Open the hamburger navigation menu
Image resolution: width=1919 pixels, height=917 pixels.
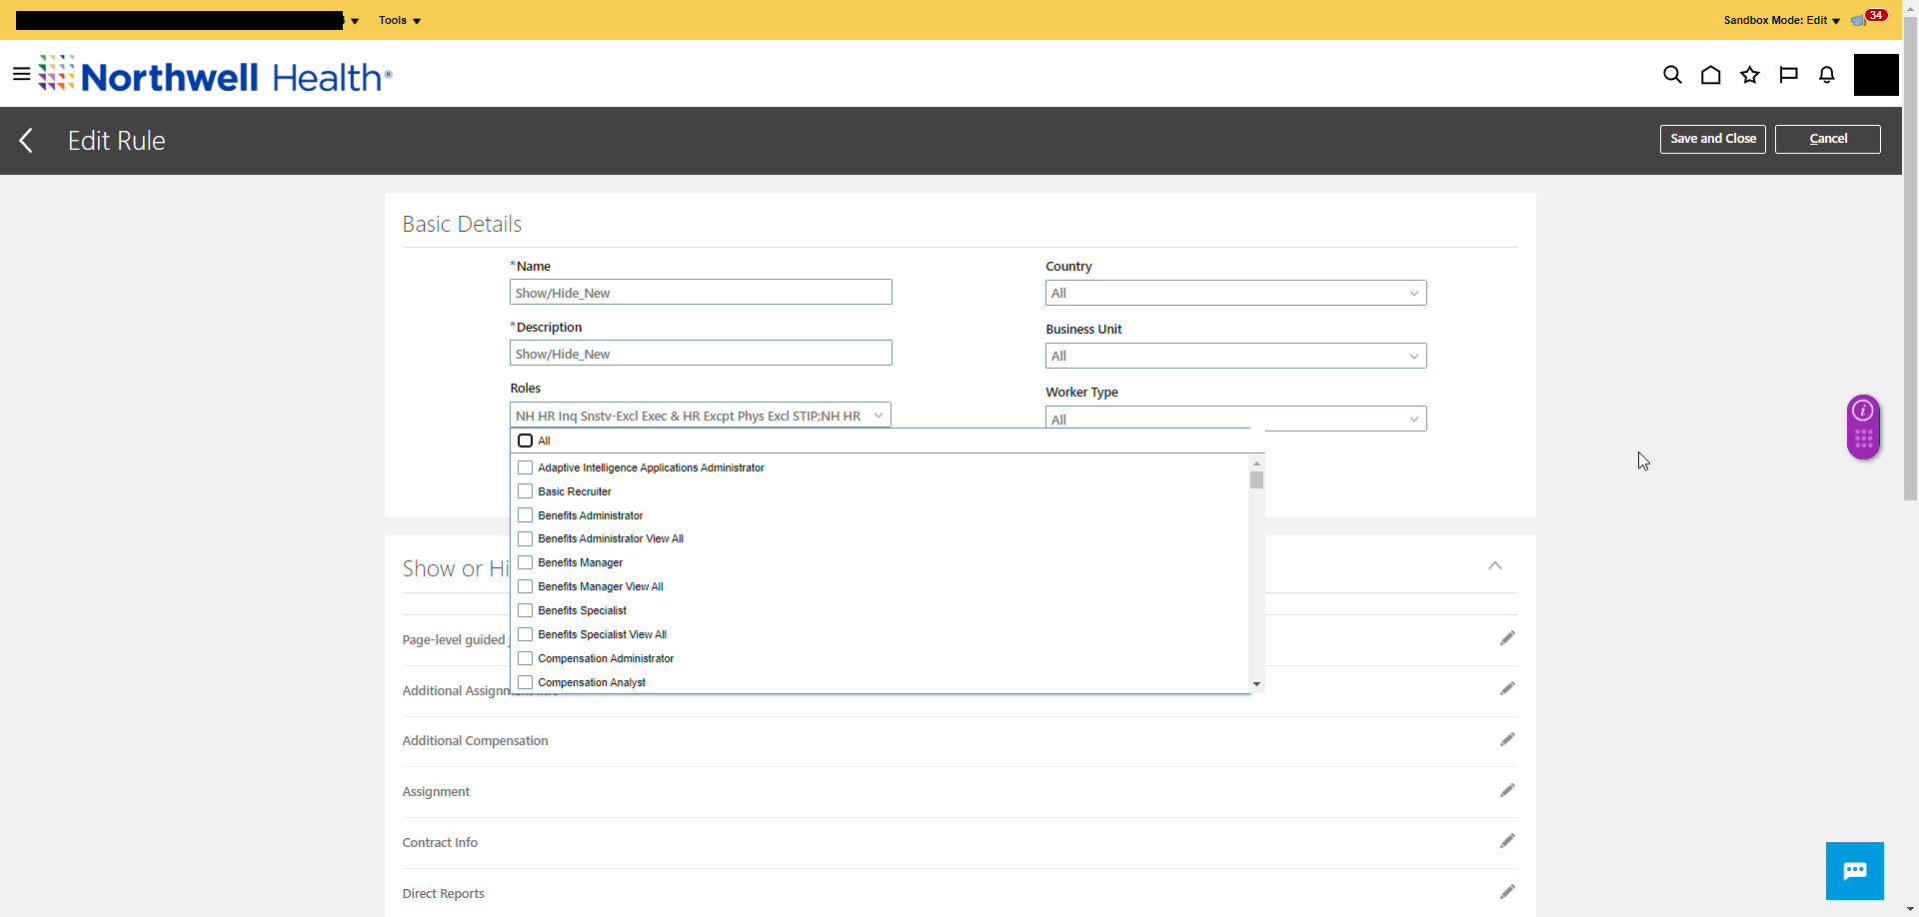(x=20, y=73)
